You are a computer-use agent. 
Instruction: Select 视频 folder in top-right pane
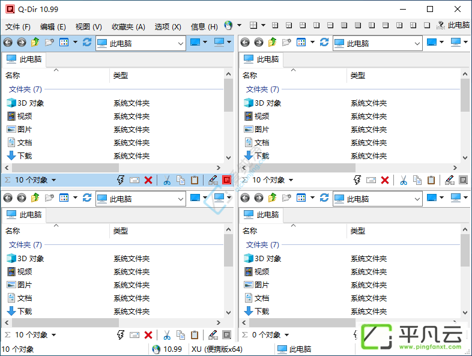tap(256, 116)
